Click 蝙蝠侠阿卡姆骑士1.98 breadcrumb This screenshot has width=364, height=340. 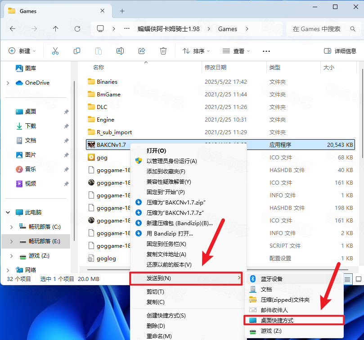point(169,29)
